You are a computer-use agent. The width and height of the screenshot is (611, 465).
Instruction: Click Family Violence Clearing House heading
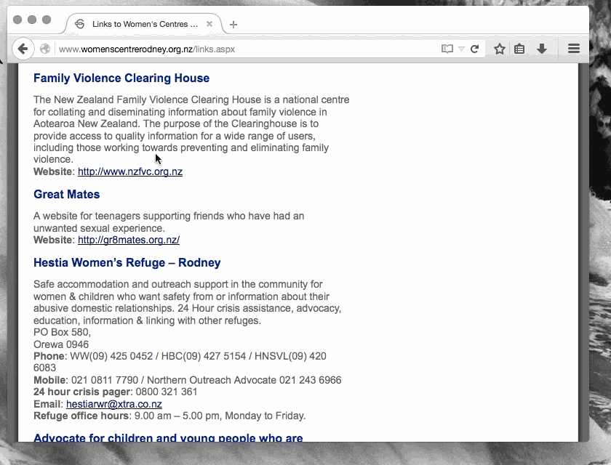pyautogui.click(x=121, y=78)
